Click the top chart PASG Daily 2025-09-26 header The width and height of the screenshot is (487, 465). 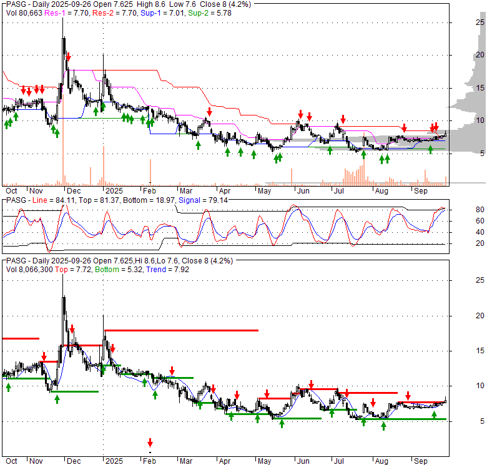tap(129, 4)
